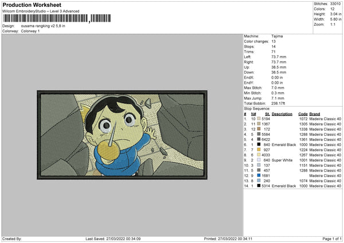Click the Description column header

pyautogui.click(x=282, y=113)
